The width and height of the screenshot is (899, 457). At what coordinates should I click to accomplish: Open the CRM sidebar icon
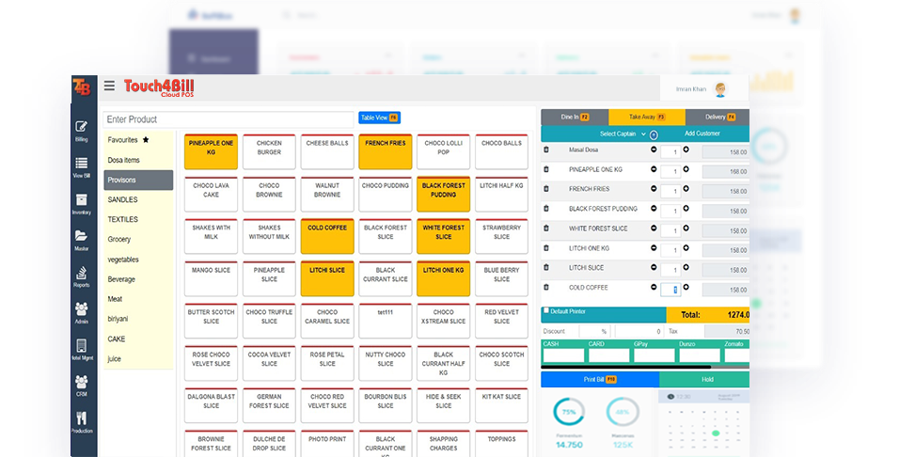point(82,386)
